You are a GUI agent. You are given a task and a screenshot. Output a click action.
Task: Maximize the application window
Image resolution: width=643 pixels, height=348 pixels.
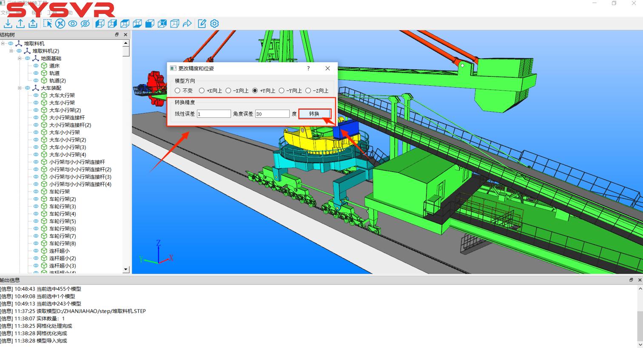click(614, 3)
